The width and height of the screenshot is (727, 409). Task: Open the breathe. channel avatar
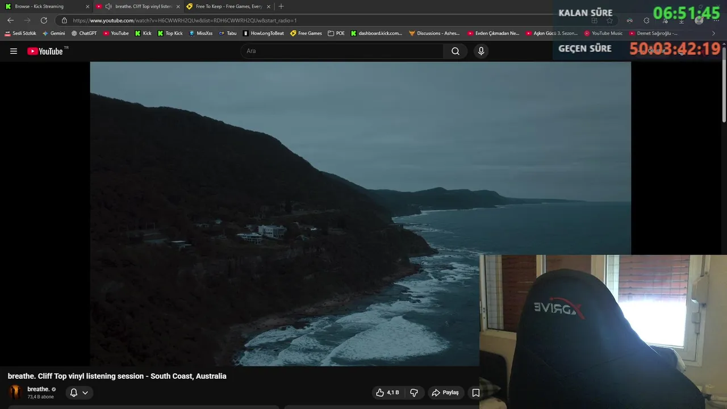pyautogui.click(x=15, y=393)
